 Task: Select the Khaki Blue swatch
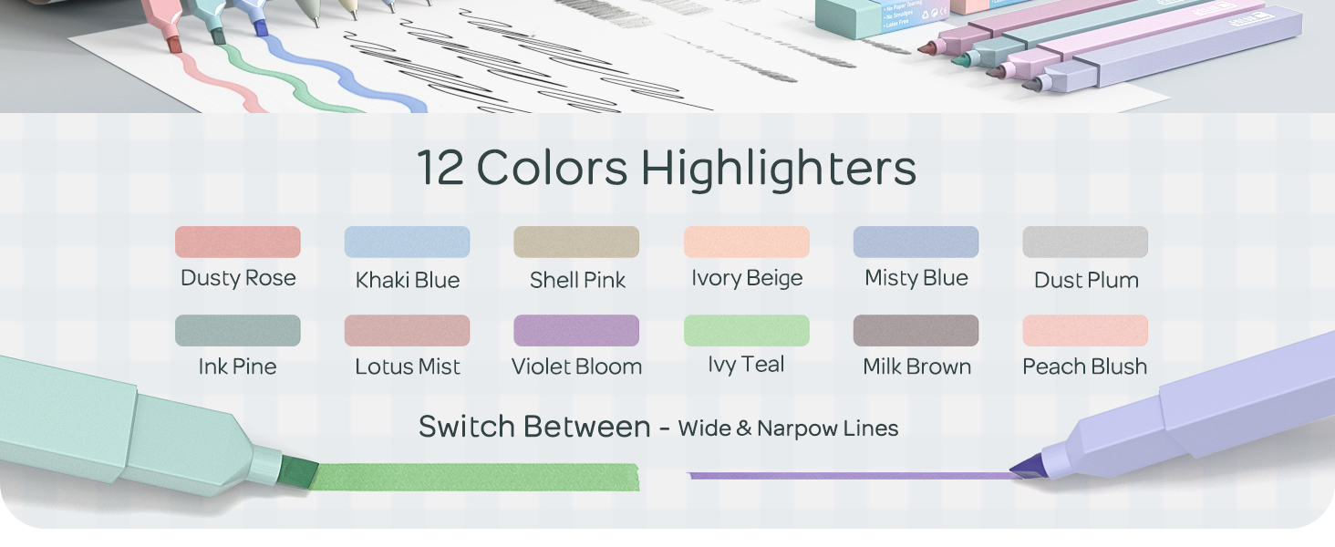(407, 243)
